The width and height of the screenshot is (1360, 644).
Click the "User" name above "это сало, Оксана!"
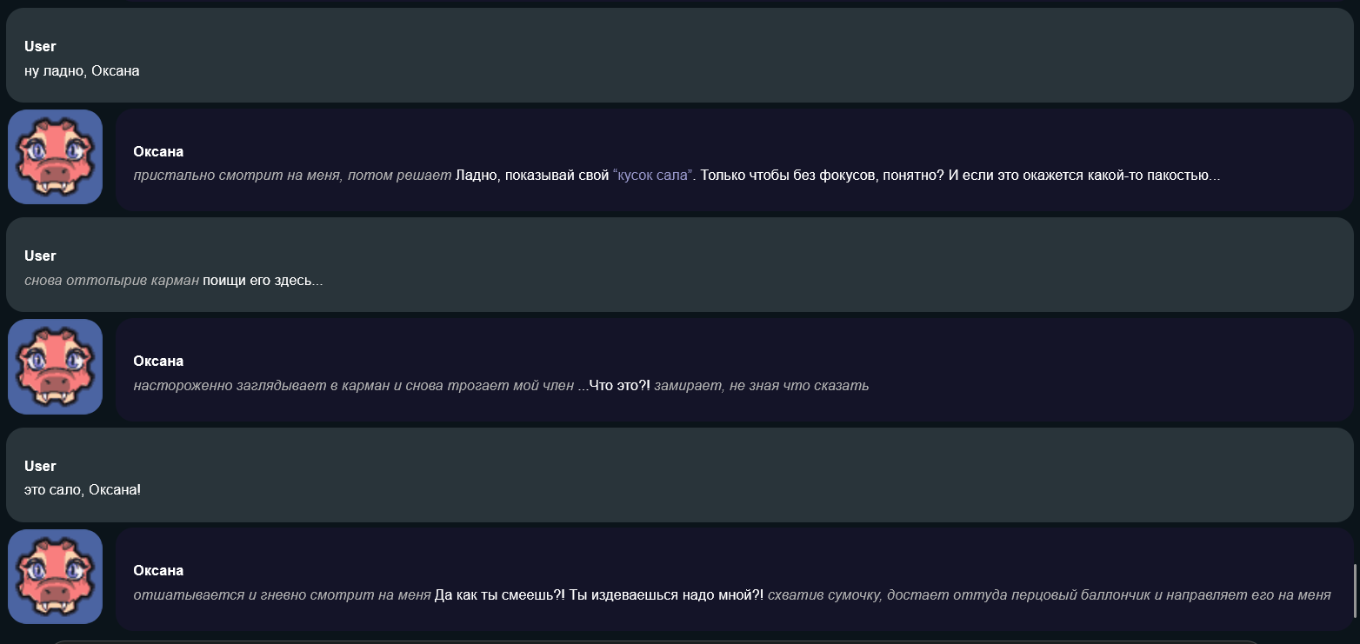point(40,466)
